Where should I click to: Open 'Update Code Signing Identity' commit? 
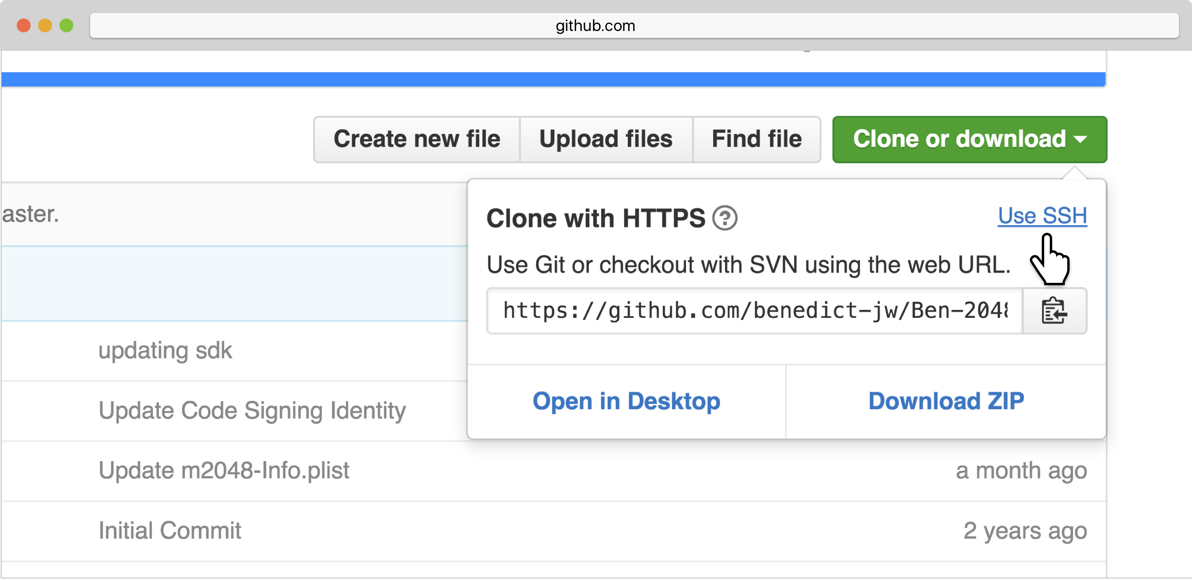[x=252, y=411]
